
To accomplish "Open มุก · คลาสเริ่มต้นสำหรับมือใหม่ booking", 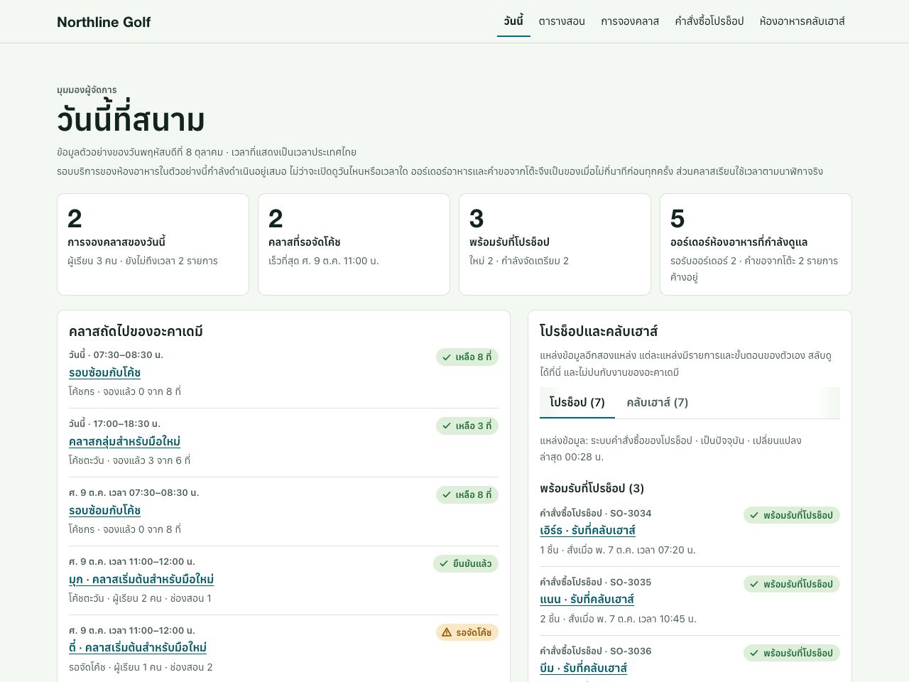I will pyautogui.click(x=141, y=580).
